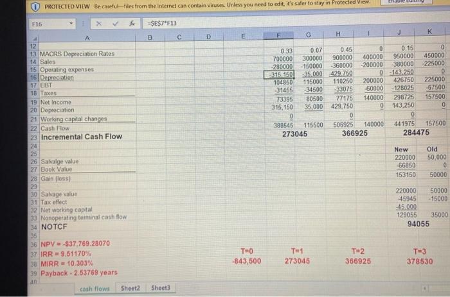
Task: Select column K header
Action: tap(429, 31)
